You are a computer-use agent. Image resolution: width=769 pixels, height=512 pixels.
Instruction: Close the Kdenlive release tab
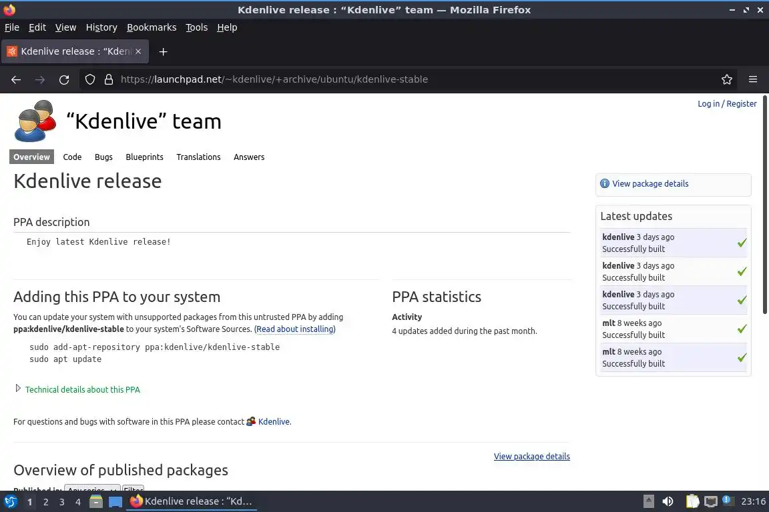138,51
